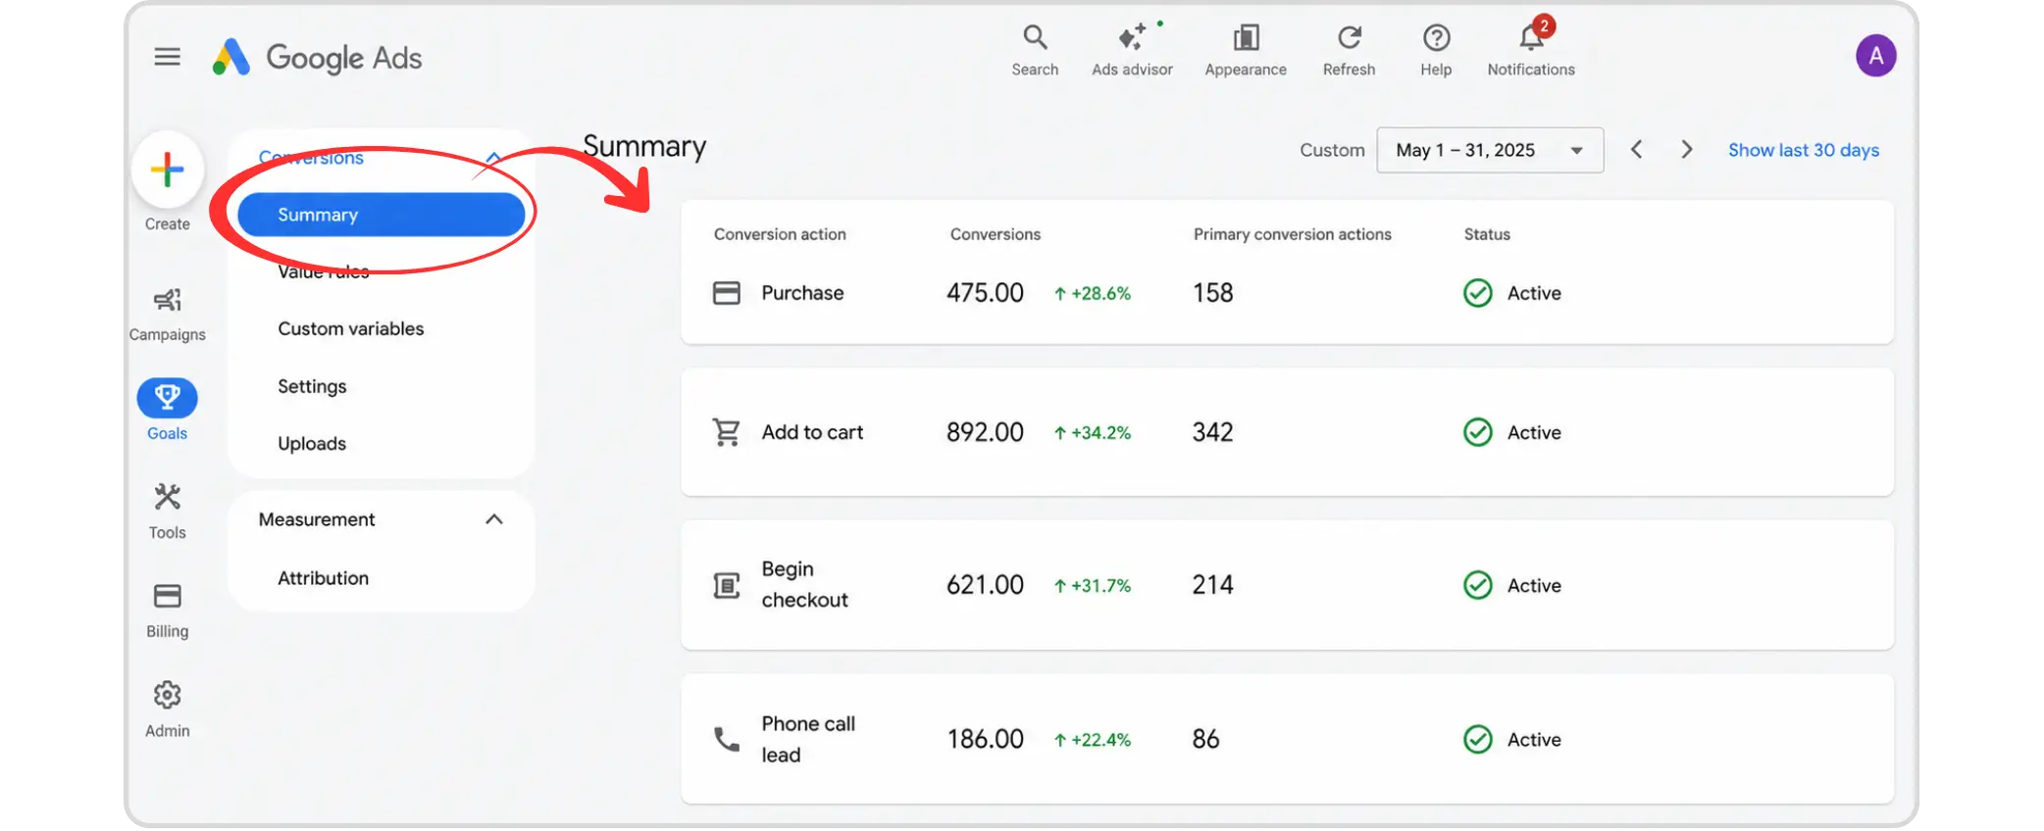Click Primary conversion actions column header
Screen dimensions: 2044x831
pos(1293,234)
